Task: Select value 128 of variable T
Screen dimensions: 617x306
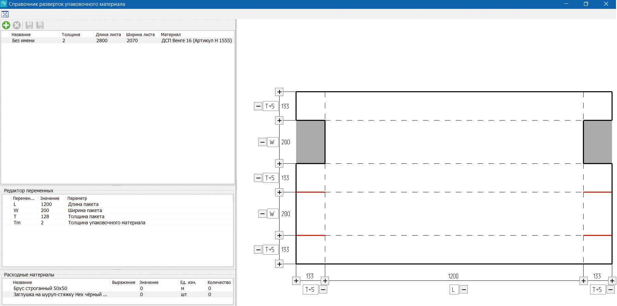Action: click(x=45, y=216)
